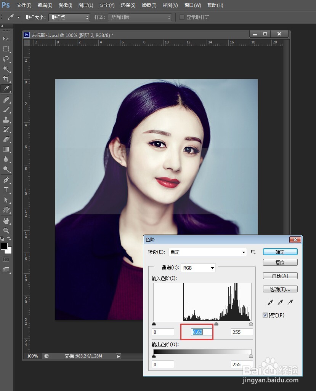Click the white point eyedropper in Levels
Viewport: 316px width, 391px height.
tap(290, 302)
